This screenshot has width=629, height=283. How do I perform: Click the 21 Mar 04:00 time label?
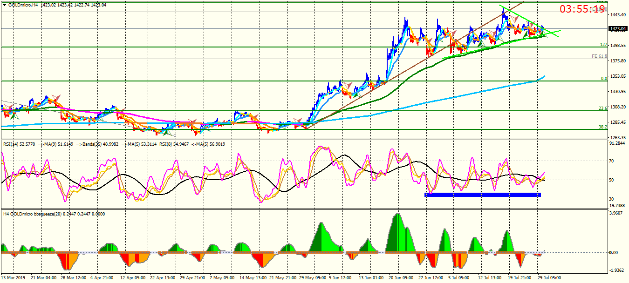[44, 278]
